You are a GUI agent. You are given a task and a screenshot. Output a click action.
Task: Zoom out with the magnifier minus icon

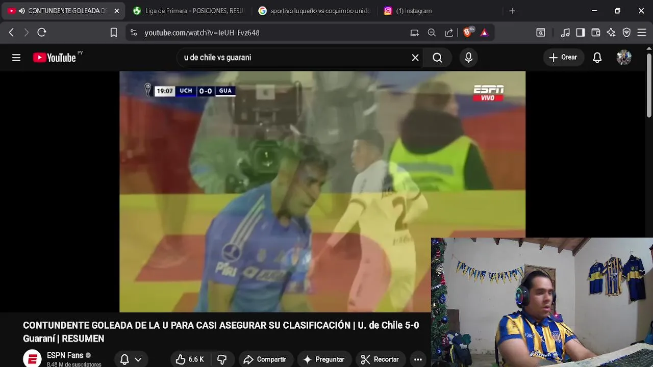[x=432, y=33]
